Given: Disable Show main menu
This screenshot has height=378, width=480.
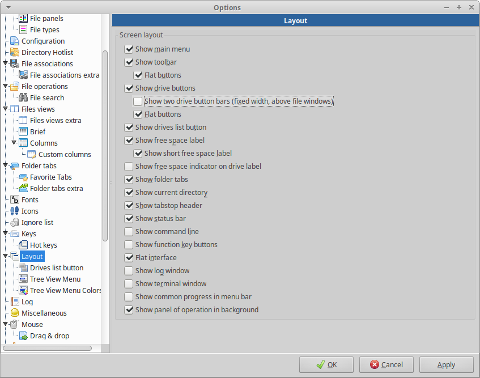Looking at the screenshot, I should 128,49.
